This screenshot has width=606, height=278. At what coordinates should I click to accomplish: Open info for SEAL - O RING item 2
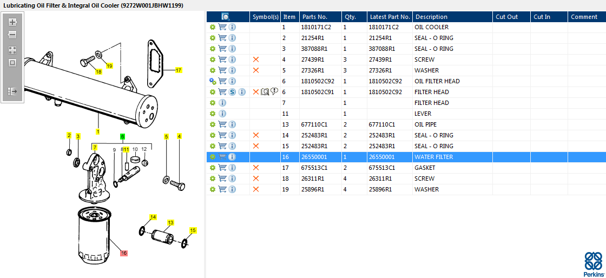point(232,38)
